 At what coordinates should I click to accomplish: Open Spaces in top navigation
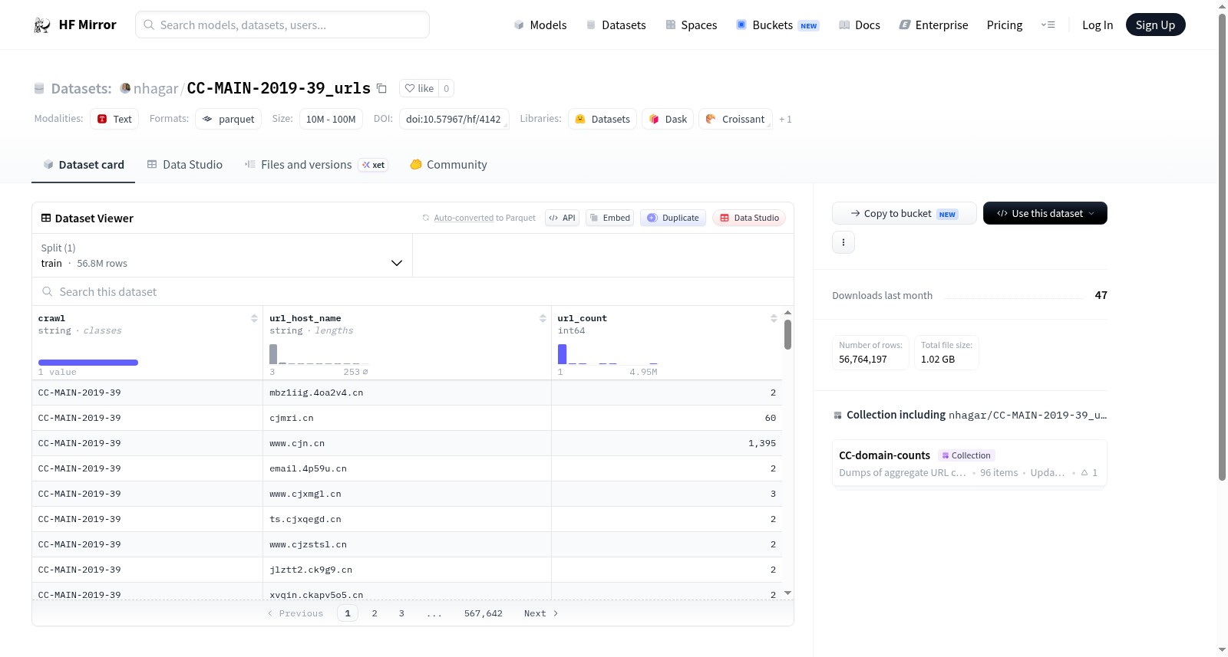click(691, 25)
